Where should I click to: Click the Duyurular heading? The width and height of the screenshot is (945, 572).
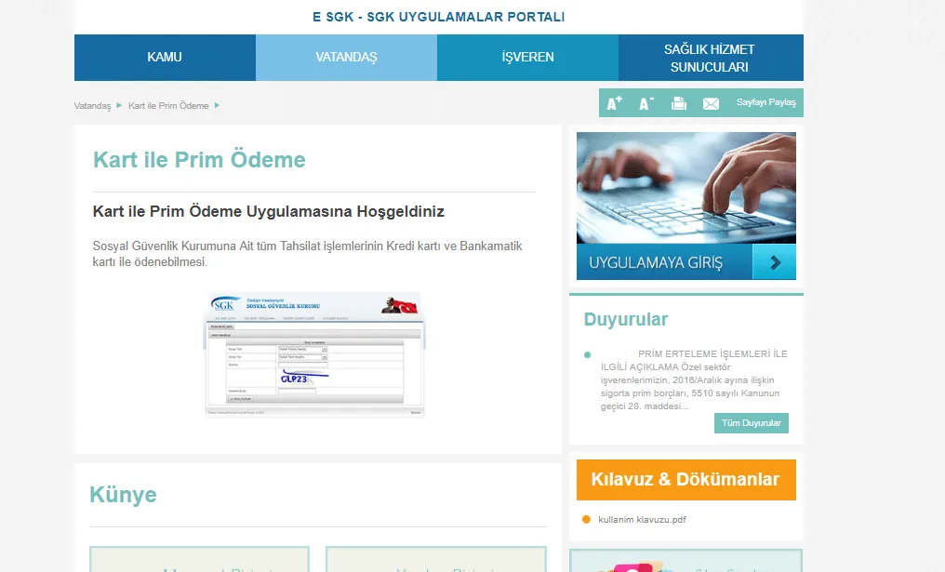(x=626, y=319)
